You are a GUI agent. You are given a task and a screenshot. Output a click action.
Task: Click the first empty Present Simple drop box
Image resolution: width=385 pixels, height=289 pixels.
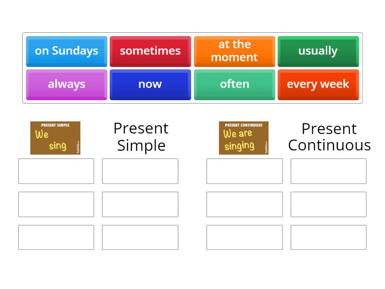point(56,171)
